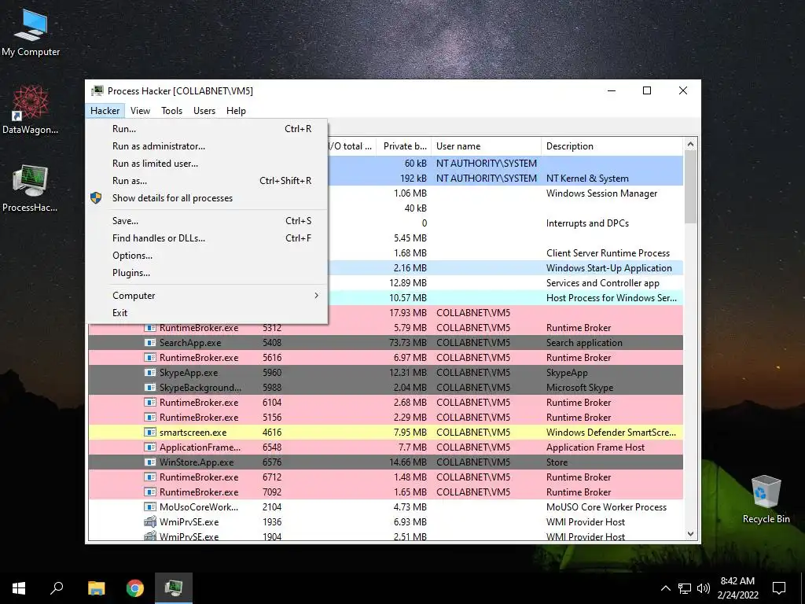Image resolution: width=805 pixels, height=604 pixels.
Task: Open Plugins... dialog
Action: (x=208, y=273)
